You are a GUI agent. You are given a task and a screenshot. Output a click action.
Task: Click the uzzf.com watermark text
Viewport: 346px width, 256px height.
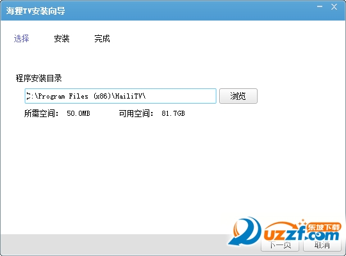point(301,235)
